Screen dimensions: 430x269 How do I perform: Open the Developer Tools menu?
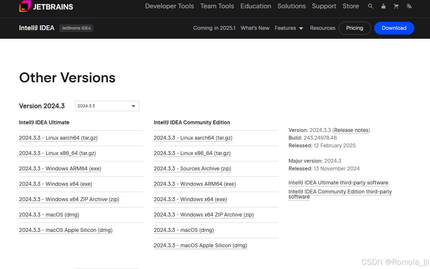point(169,6)
